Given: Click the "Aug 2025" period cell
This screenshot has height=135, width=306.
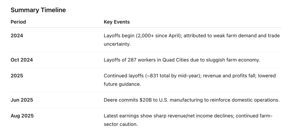Looking at the screenshot, I should pos(22,116).
